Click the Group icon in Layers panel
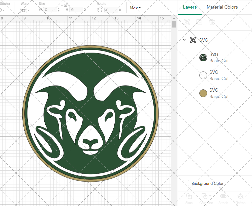The height and width of the screenshot is (206, 252). (187, 22)
